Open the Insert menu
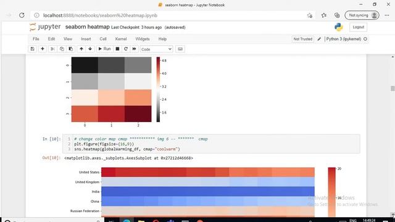Screen dimensions: 395x222 86,39
